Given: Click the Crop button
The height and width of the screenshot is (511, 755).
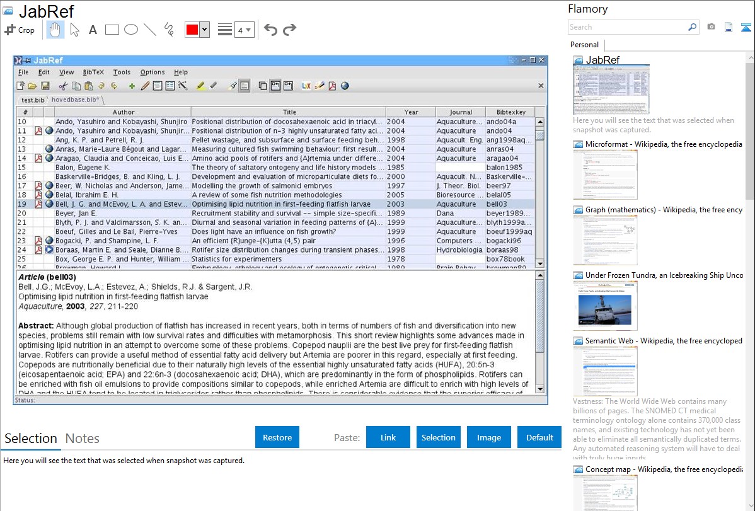Looking at the screenshot, I should point(20,30).
